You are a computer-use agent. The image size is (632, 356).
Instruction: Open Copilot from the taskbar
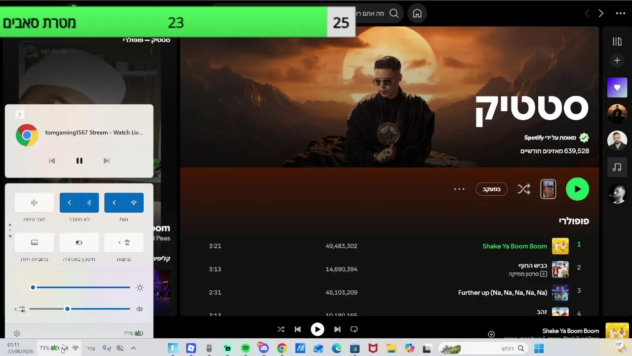(x=410, y=349)
